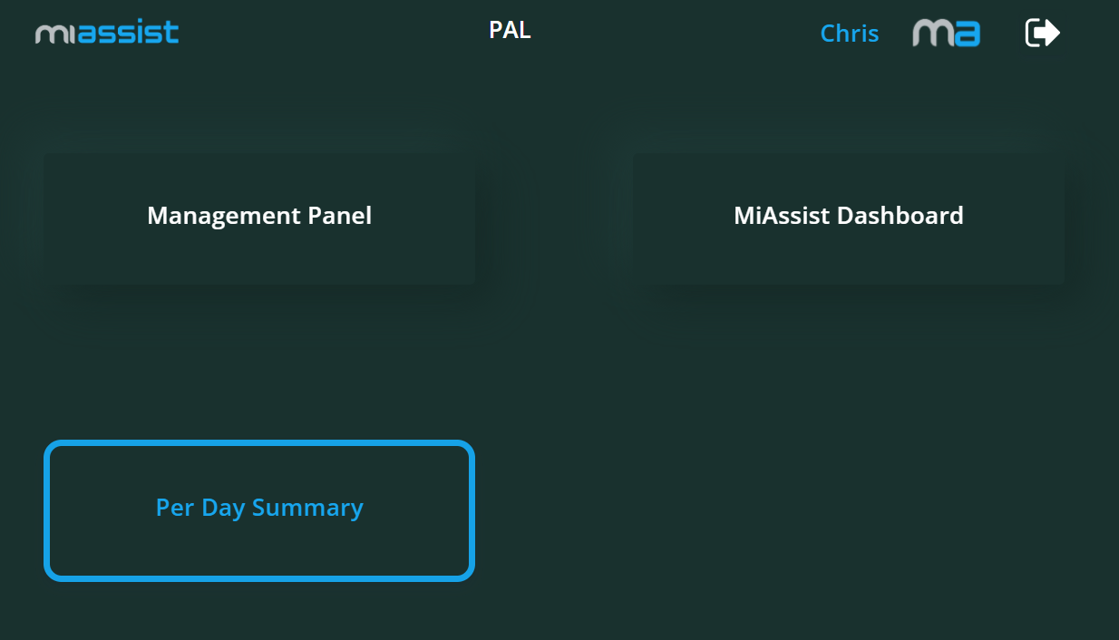
Task: Click the "Management Panel" text label
Action: (x=259, y=216)
